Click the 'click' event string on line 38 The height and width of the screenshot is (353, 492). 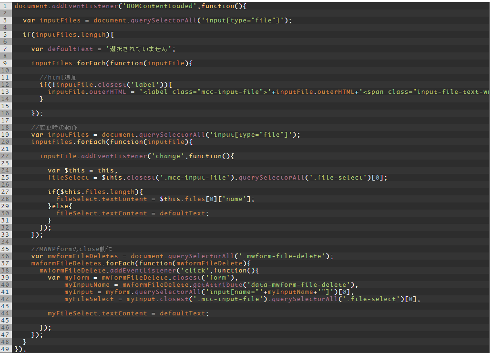click(195, 270)
